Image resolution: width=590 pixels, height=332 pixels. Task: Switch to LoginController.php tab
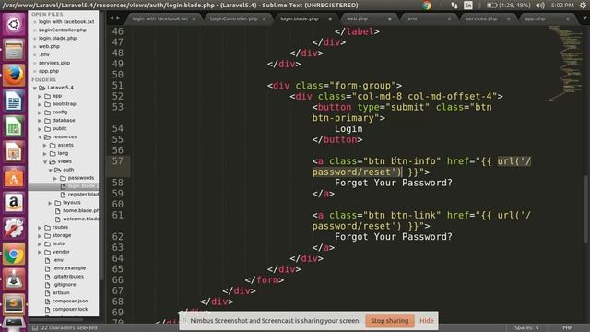pos(234,18)
